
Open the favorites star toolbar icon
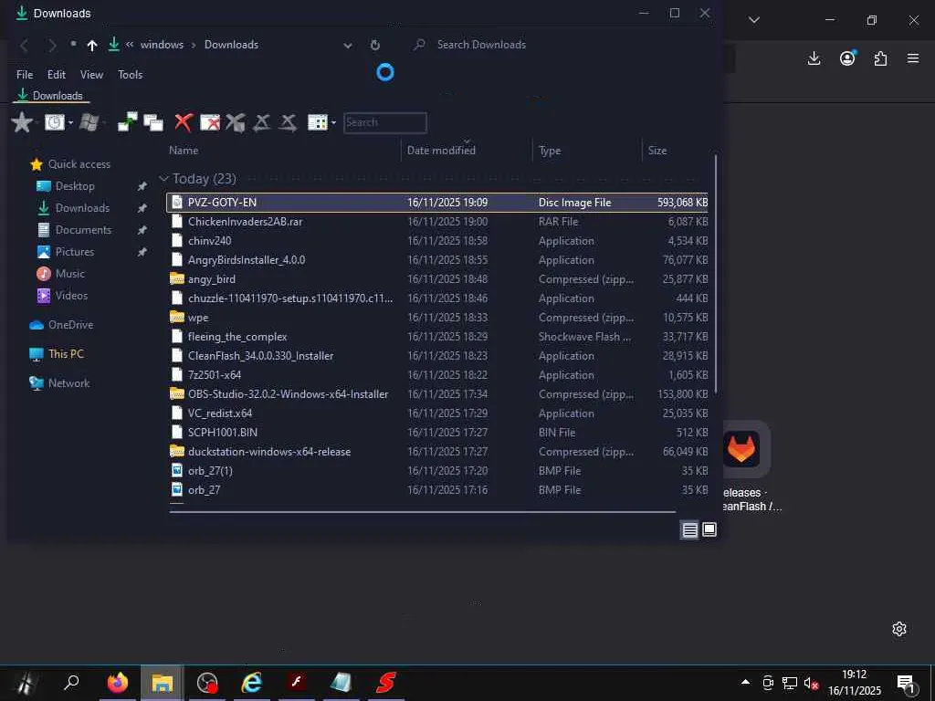(x=22, y=122)
